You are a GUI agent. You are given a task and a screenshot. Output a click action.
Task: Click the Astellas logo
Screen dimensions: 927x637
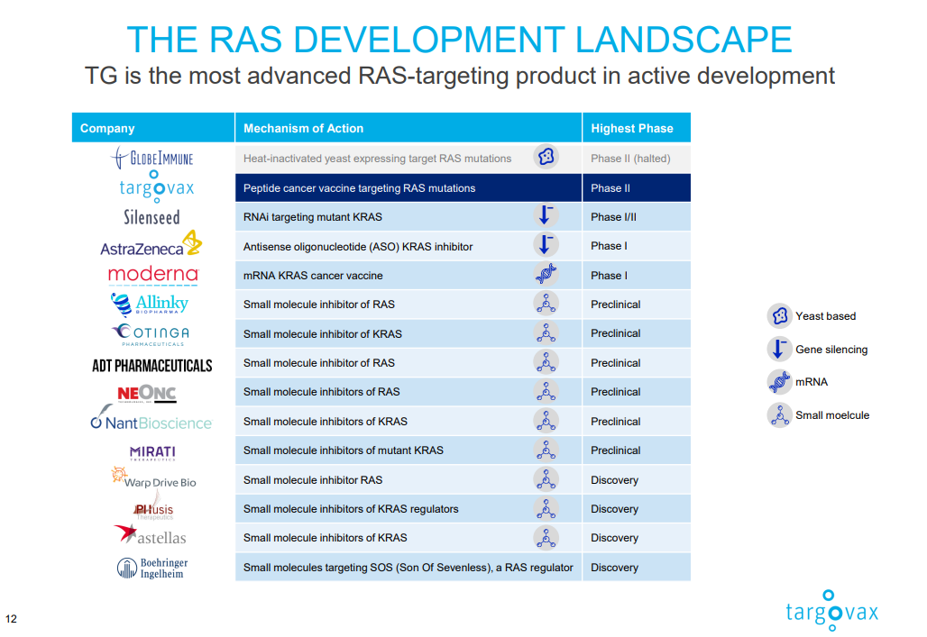coord(151,535)
